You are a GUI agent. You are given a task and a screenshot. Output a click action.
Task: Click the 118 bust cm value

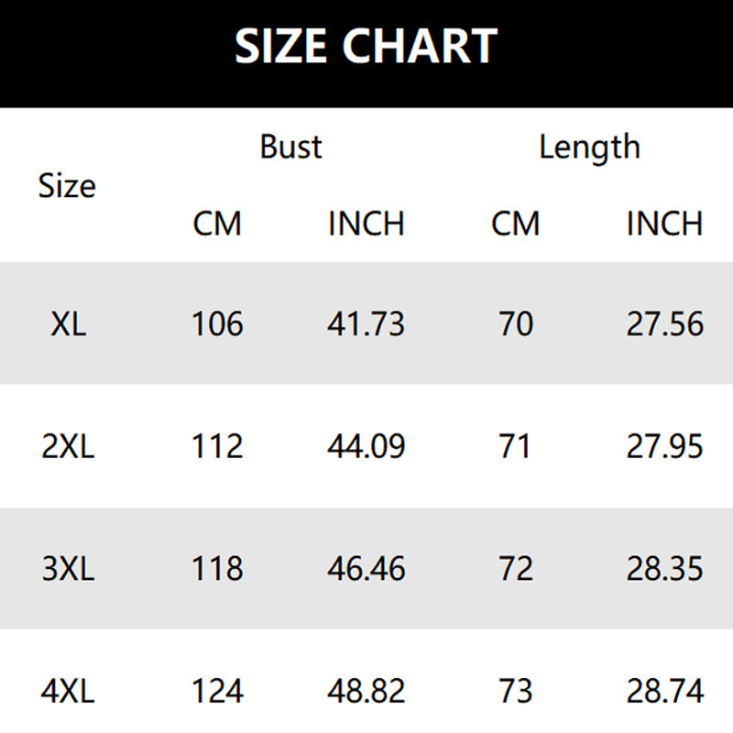point(217,568)
